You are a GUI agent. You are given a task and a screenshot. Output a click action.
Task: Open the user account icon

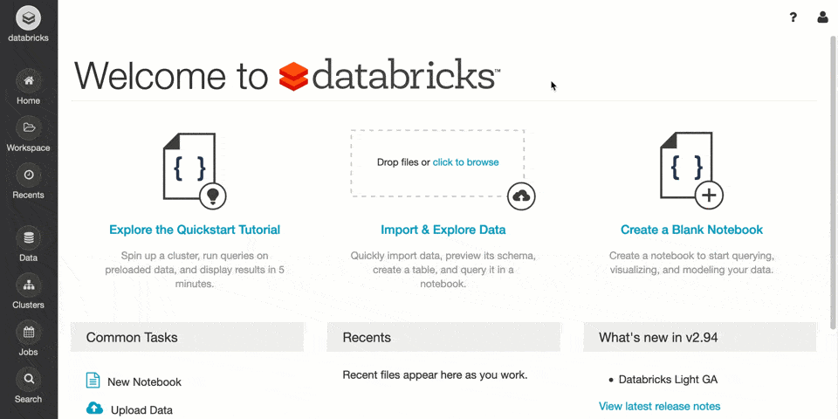click(822, 17)
